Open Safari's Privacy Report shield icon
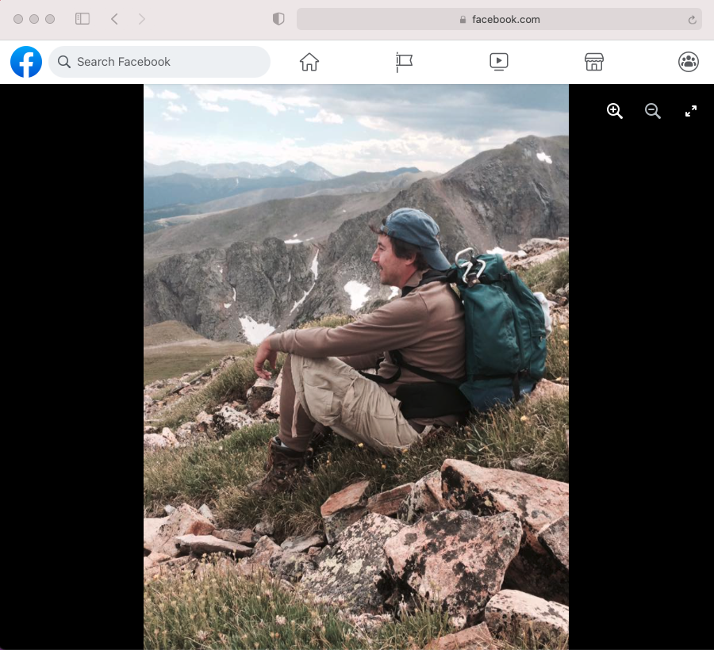Image resolution: width=714 pixels, height=650 pixels. [x=278, y=18]
